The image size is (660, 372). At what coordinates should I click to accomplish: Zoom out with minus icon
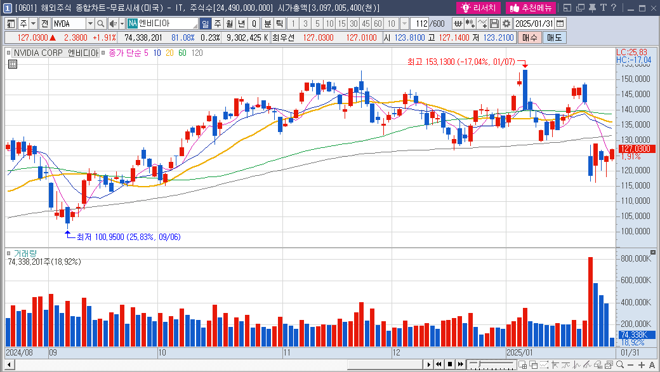point(630,364)
